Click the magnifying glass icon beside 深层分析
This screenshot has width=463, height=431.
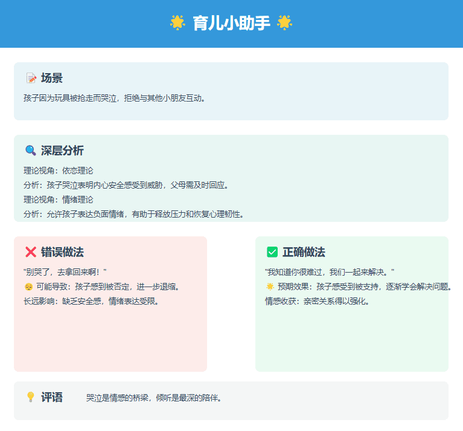31,151
